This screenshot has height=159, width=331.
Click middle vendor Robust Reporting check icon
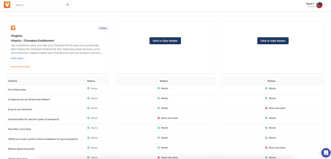point(158,148)
